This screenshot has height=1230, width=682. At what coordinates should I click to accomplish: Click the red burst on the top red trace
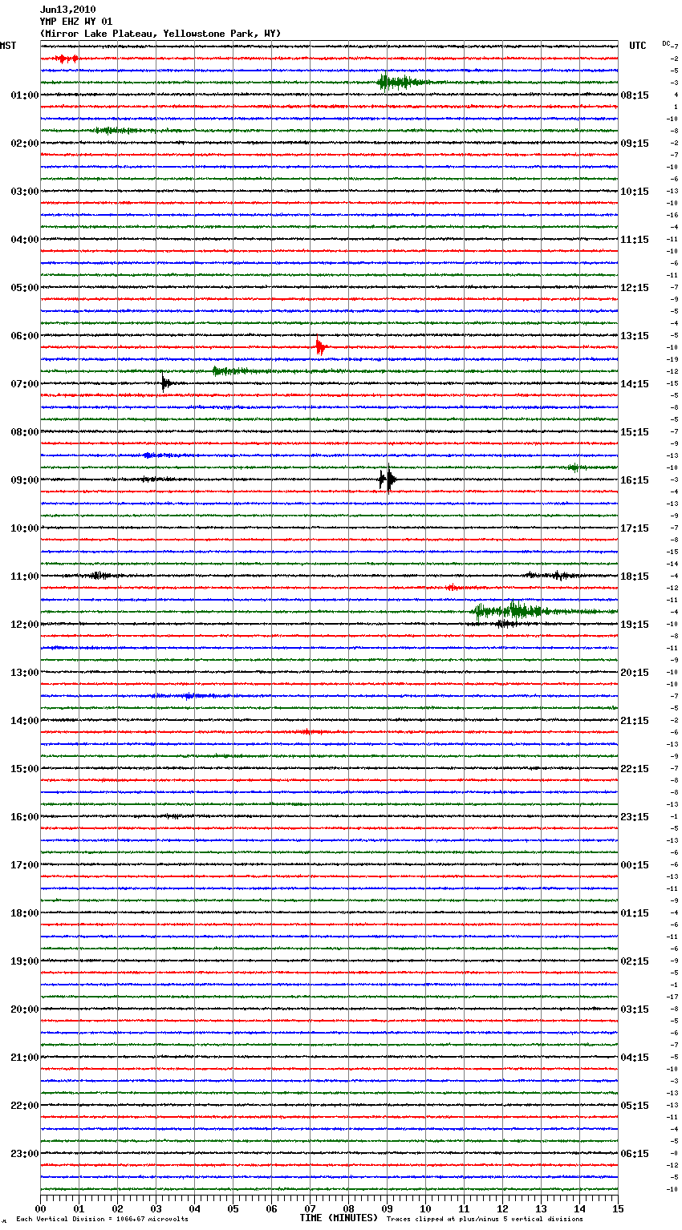click(x=67, y=59)
